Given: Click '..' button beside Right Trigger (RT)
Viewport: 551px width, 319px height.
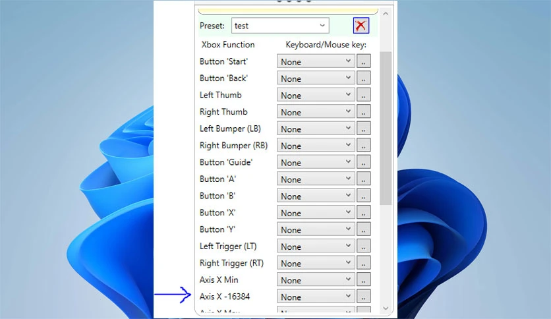Looking at the screenshot, I should coord(363,264).
